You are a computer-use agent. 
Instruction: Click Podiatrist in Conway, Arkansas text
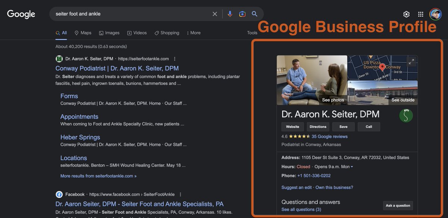311,145
